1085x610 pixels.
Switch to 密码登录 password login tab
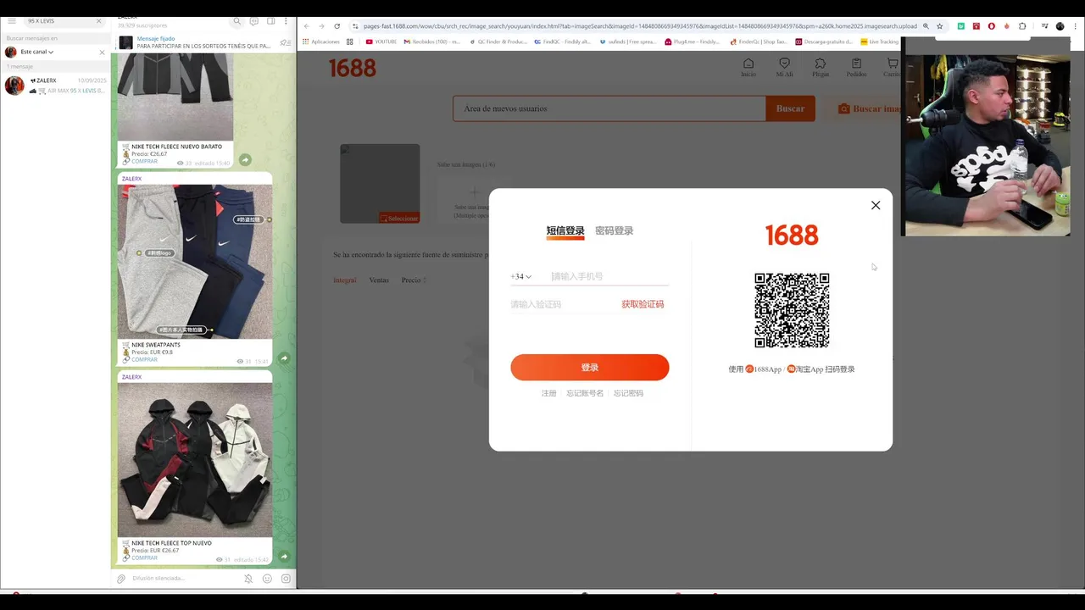pyautogui.click(x=615, y=230)
